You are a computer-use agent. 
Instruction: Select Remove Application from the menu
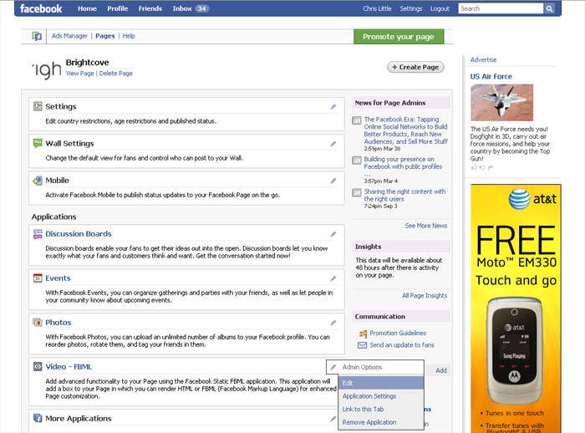point(381,422)
